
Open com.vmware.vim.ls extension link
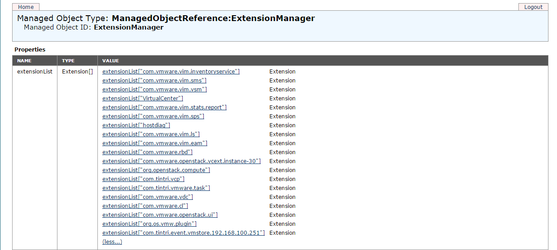[151, 134]
